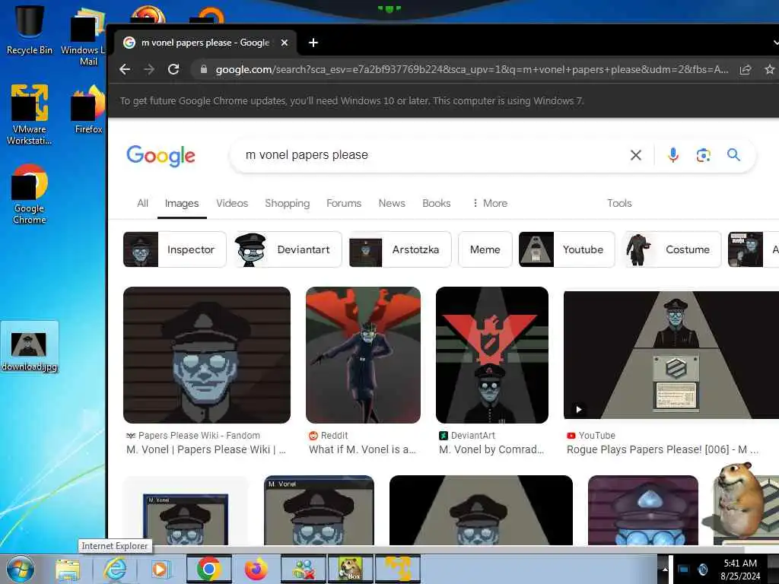
Task: Open the Reddit M. Vonel artwork image
Action: click(x=363, y=355)
